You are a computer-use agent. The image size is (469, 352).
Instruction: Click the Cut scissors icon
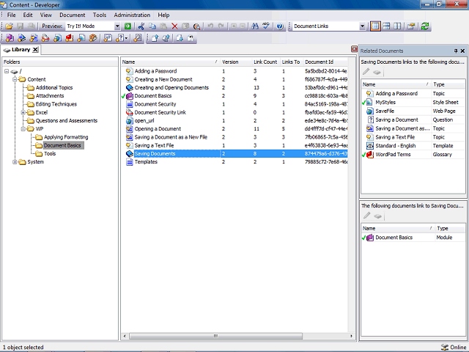point(141,26)
